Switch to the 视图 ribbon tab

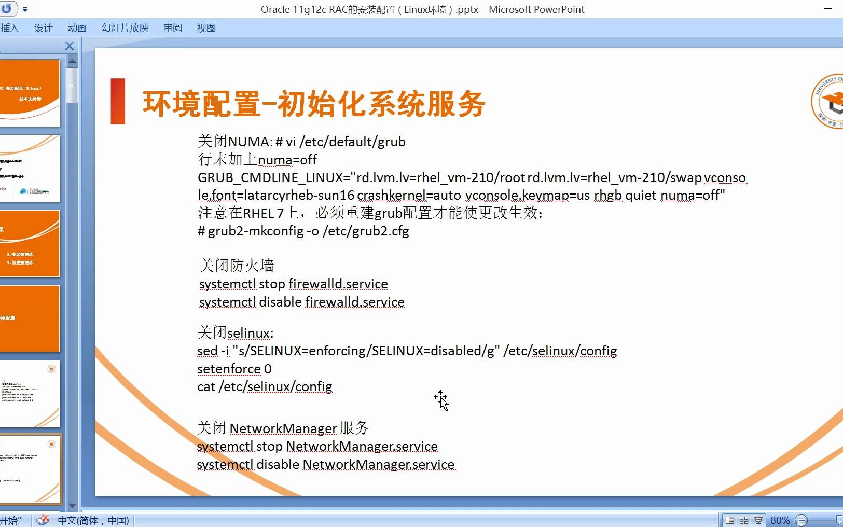[x=206, y=27]
